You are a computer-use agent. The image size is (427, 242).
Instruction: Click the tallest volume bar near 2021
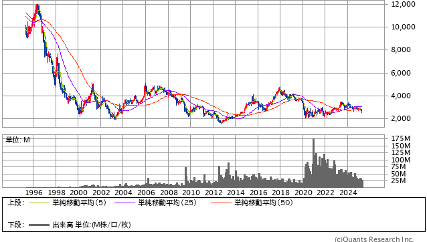point(313,163)
